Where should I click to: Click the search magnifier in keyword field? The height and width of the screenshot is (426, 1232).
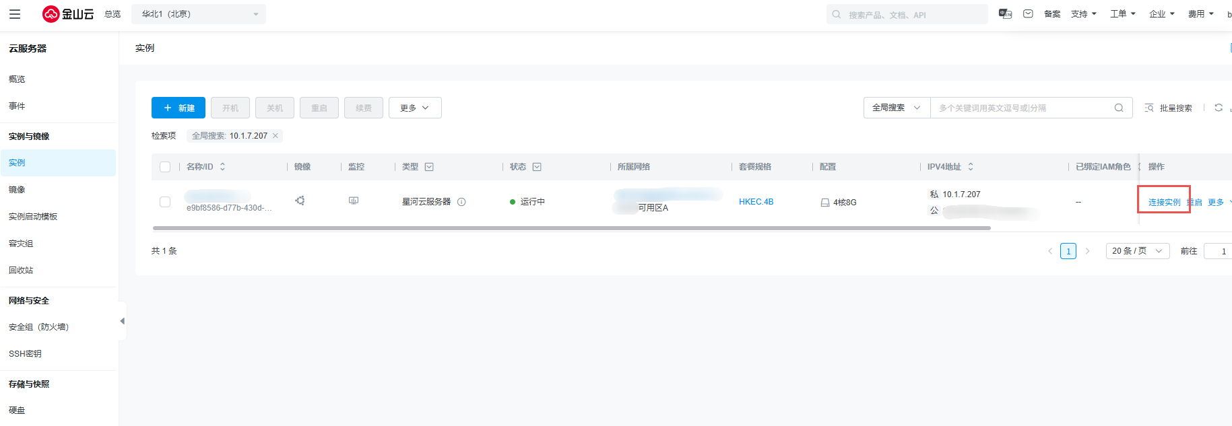pos(1118,108)
